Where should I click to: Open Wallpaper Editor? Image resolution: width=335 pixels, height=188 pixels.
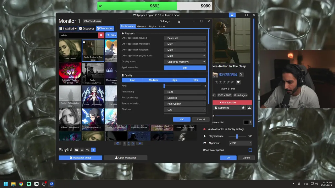click(80, 158)
